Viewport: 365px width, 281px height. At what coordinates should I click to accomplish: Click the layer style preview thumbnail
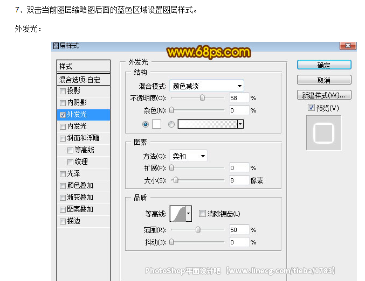324,132
